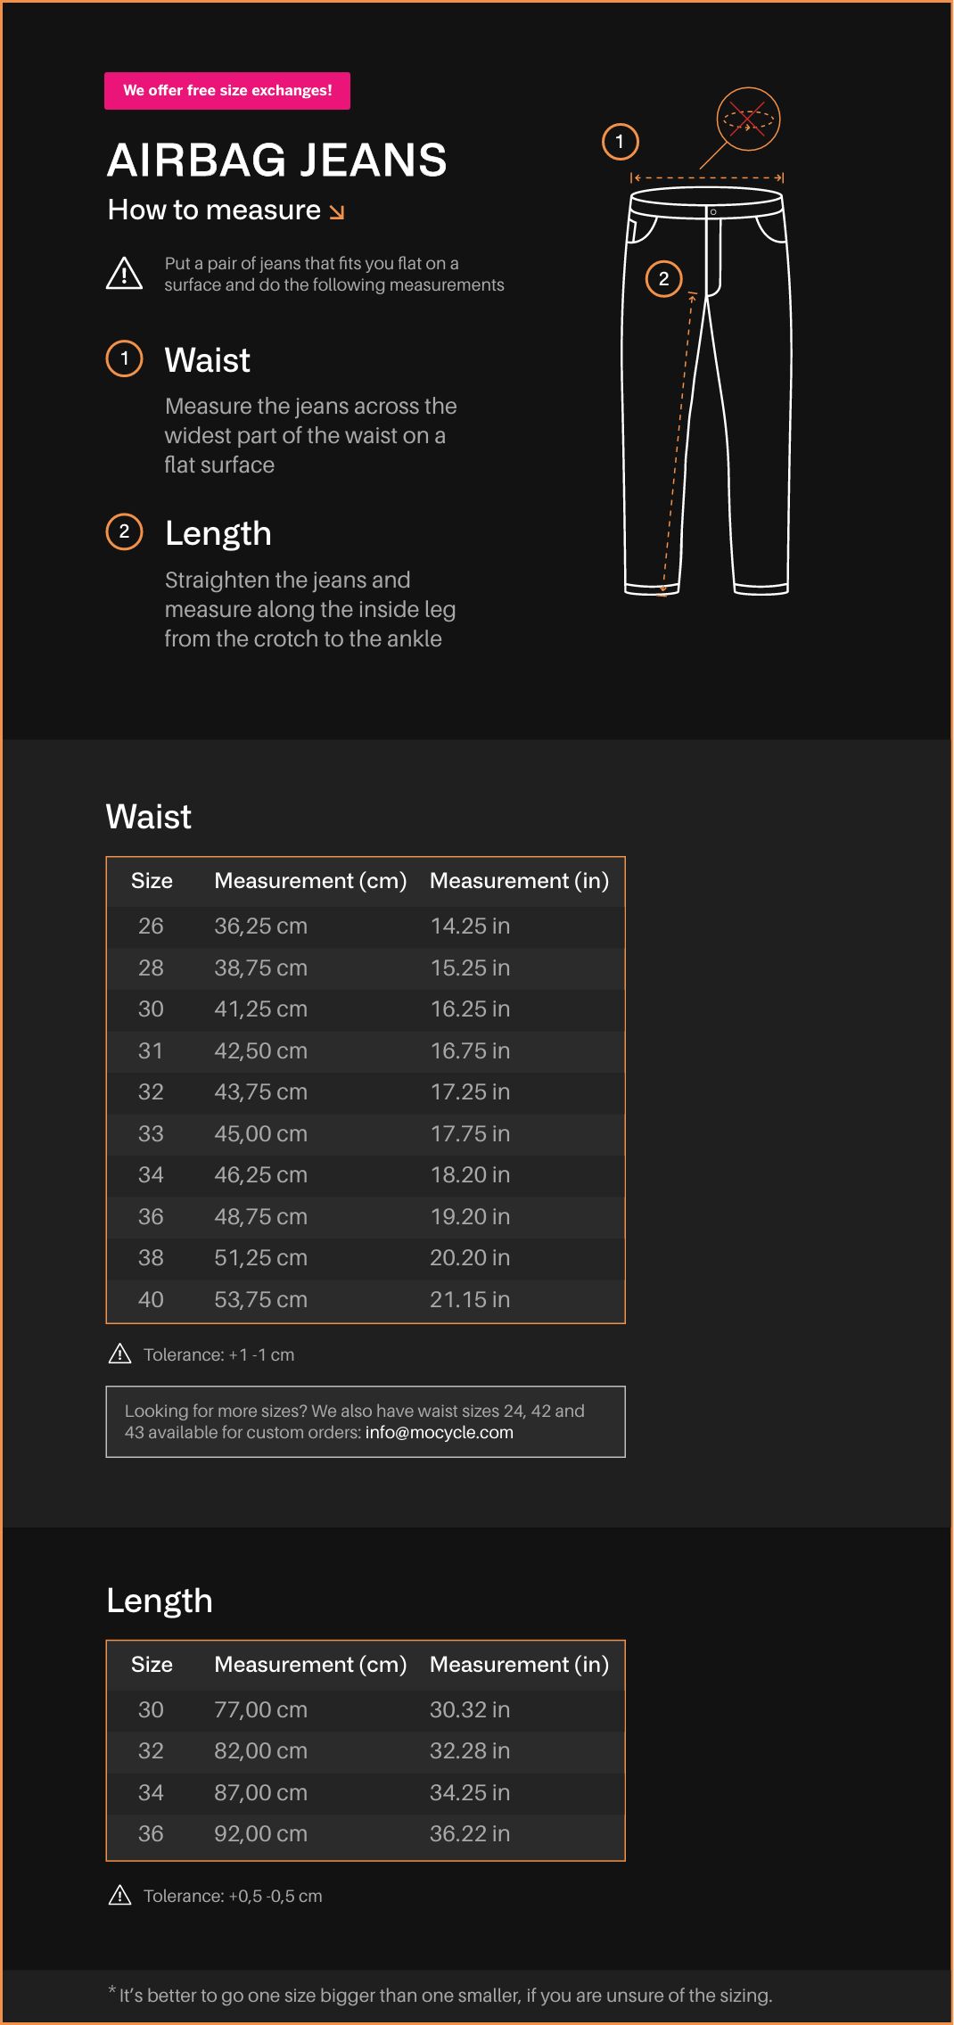Select waist size 32 row
The image size is (954, 2025).
point(366,1092)
